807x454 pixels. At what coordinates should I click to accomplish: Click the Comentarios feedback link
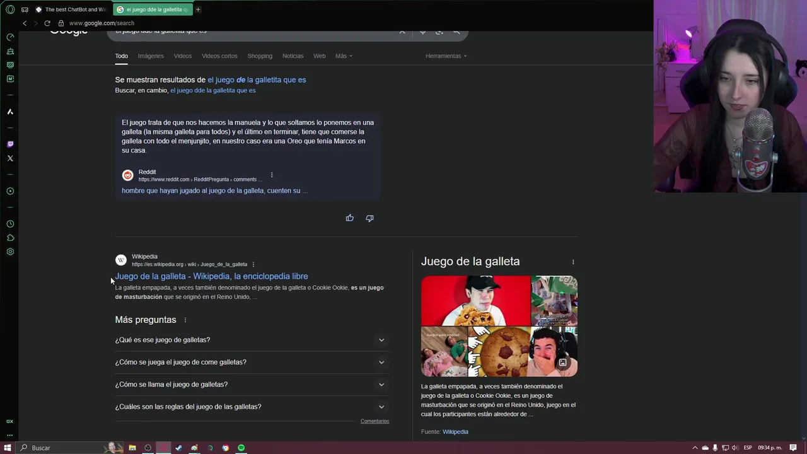click(x=374, y=421)
